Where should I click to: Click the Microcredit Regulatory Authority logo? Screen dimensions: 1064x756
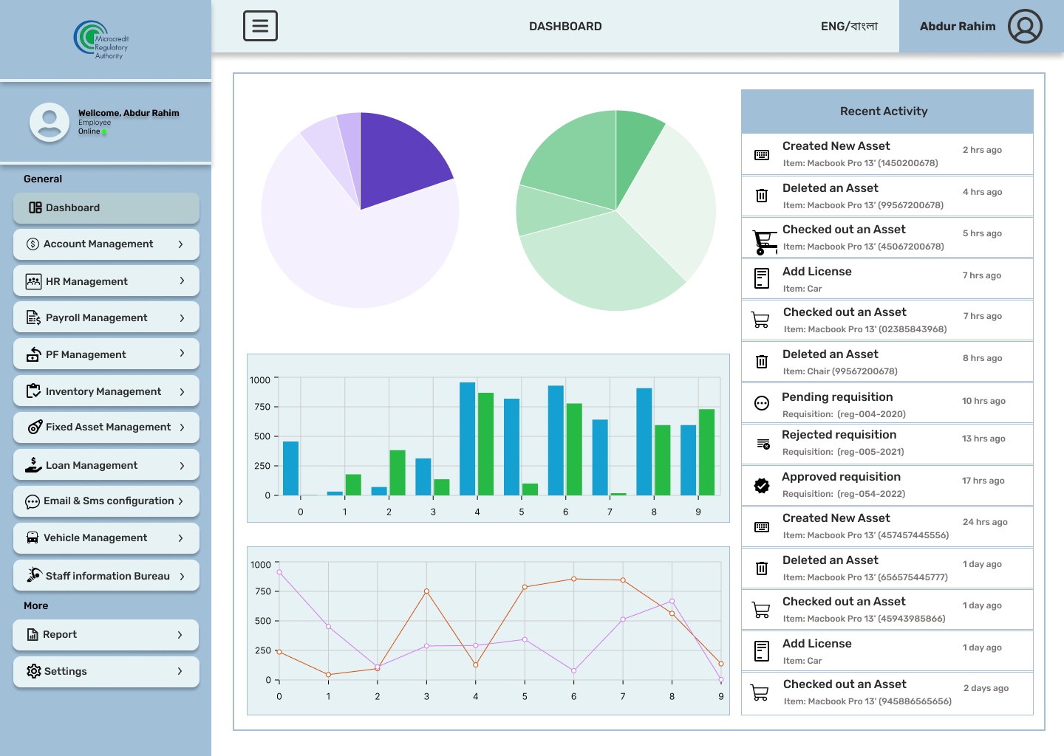click(x=102, y=40)
